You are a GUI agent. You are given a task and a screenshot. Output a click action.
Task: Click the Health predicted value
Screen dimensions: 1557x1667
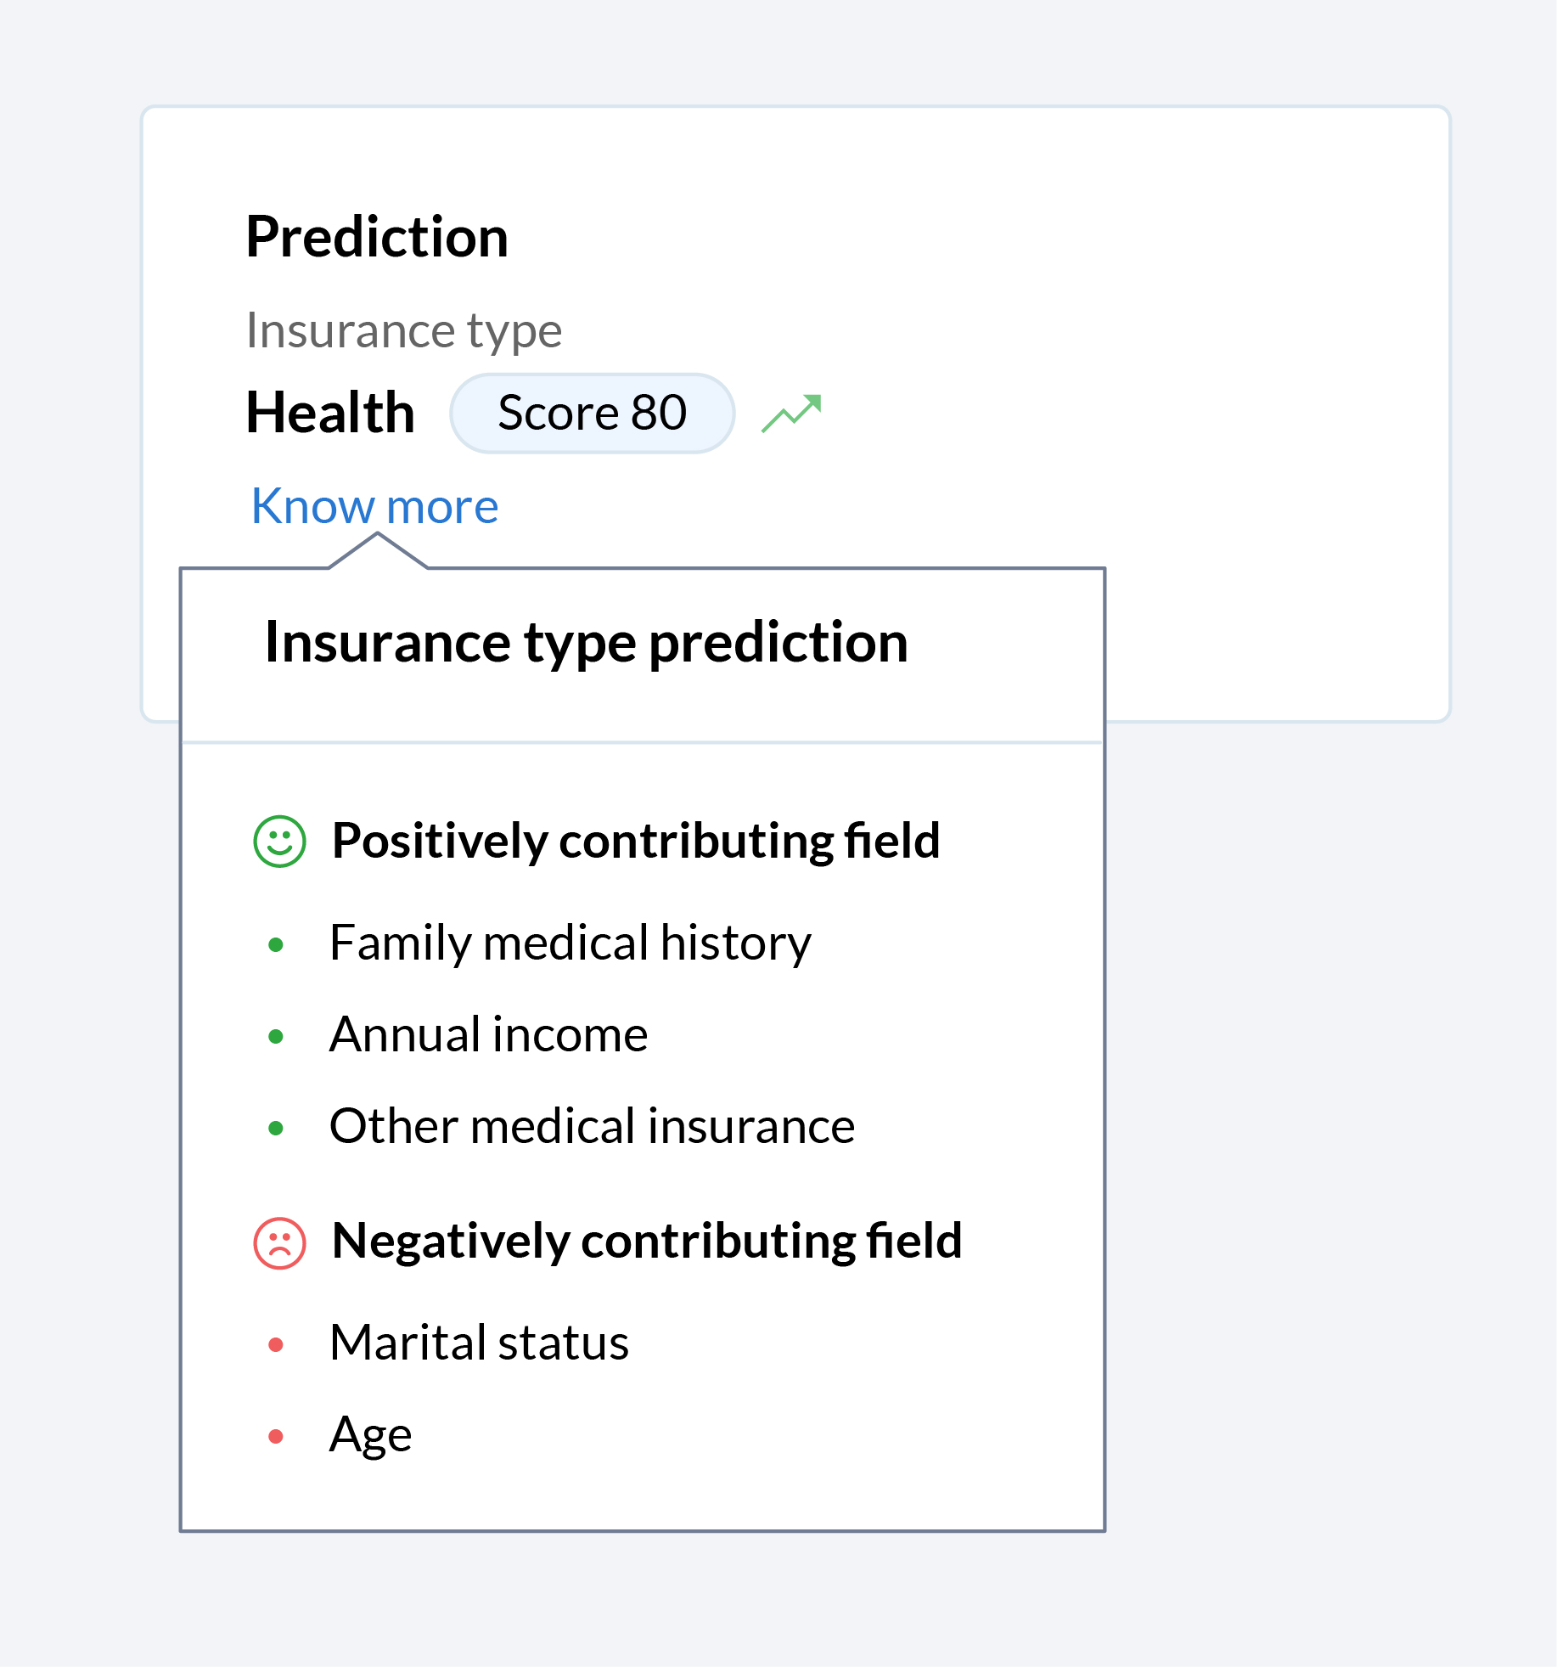[x=330, y=414]
